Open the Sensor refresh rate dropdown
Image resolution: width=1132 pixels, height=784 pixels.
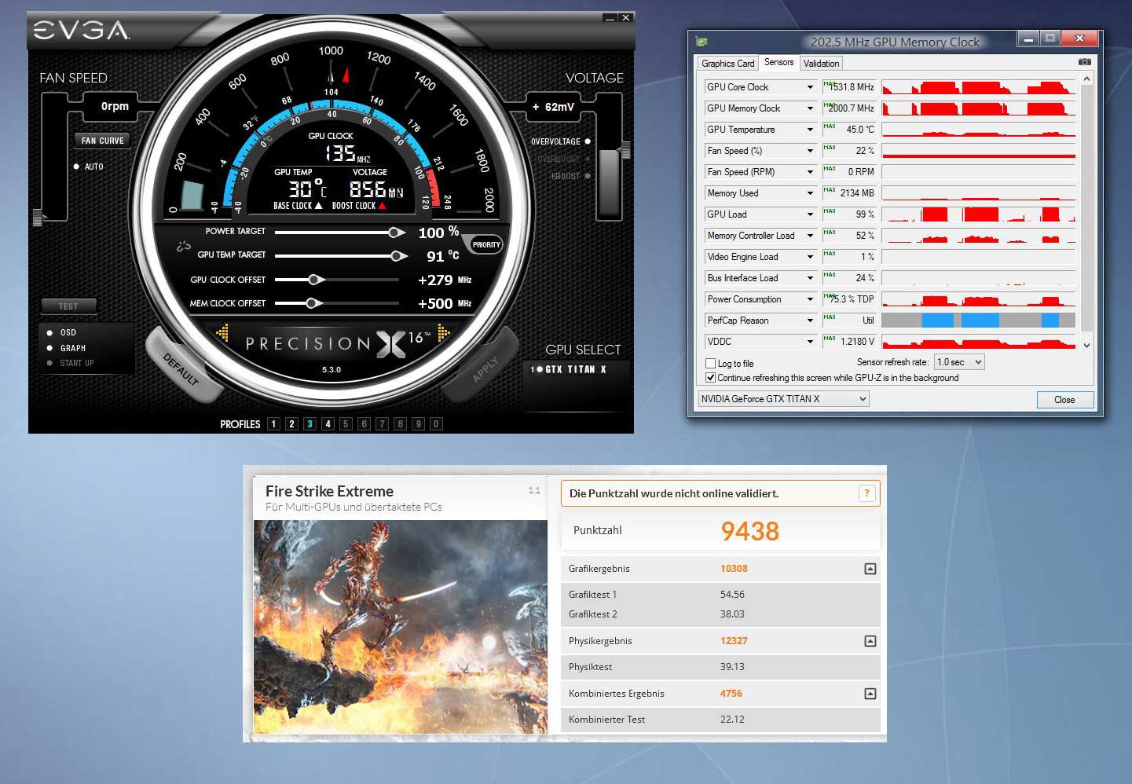(959, 362)
